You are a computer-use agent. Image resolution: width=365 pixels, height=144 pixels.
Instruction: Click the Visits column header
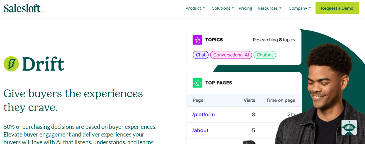click(x=249, y=100)
